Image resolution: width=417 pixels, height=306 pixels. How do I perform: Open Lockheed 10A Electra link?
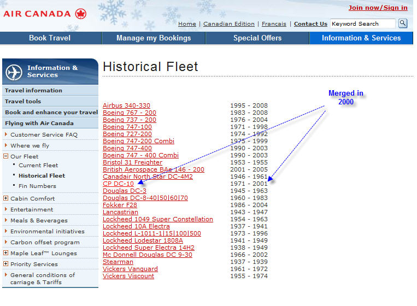tap(136, 226)
